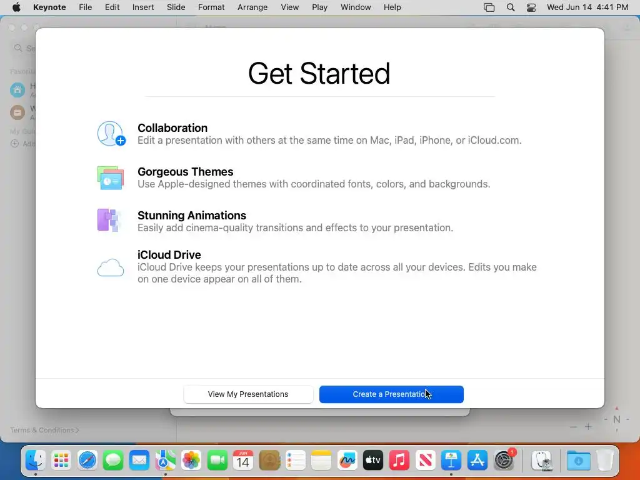Launch Freeform from the Dock
Viewport: 640px width, 480px height.
(x=347, y=461)
